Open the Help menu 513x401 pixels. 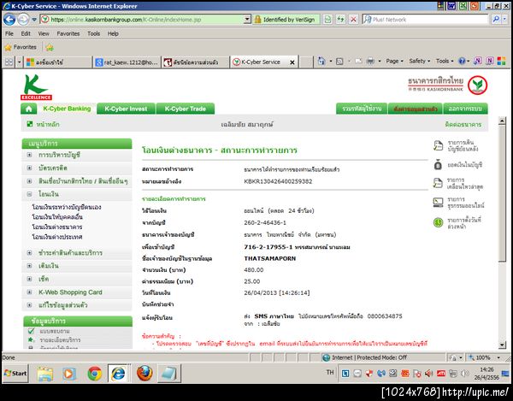click(113, 33)
